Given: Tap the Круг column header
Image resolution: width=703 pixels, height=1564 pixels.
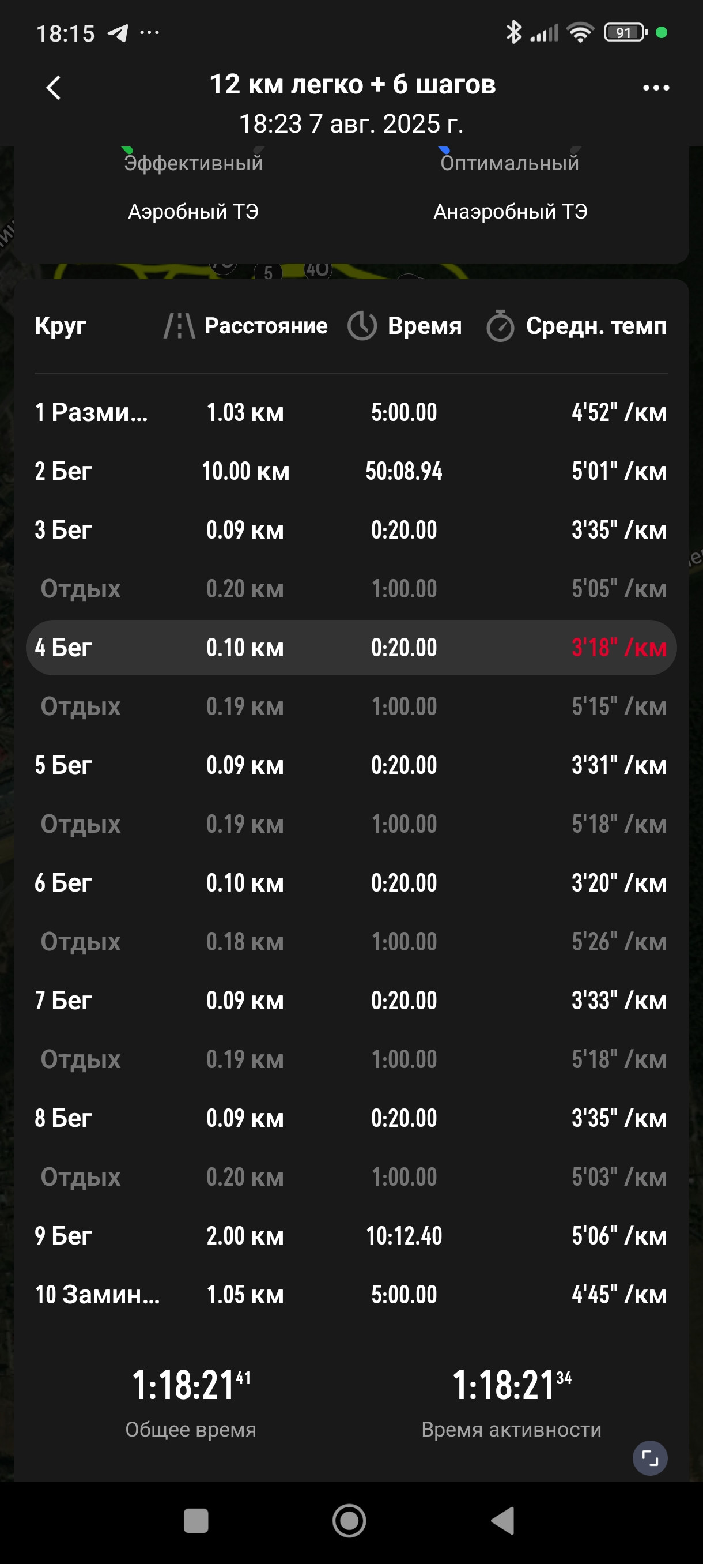Looking at the screenshot, I should click(60, 326).
